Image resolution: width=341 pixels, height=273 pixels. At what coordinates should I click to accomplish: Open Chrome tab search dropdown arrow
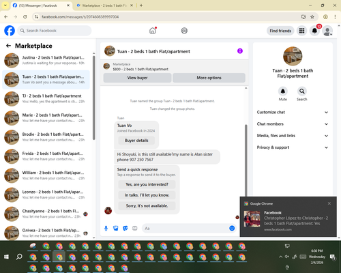5,5
